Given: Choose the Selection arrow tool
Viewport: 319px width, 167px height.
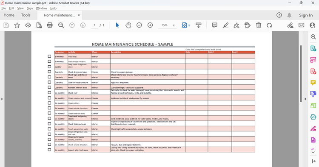Looking at the screenshot, I should point(117,25).
